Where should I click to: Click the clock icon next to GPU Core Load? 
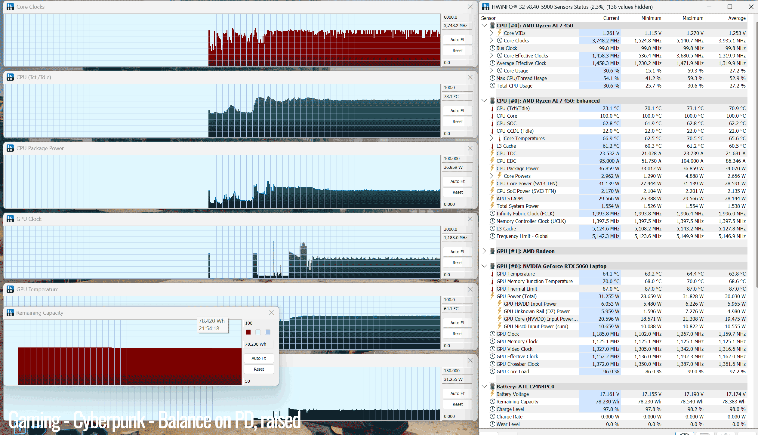coord(492,371)
